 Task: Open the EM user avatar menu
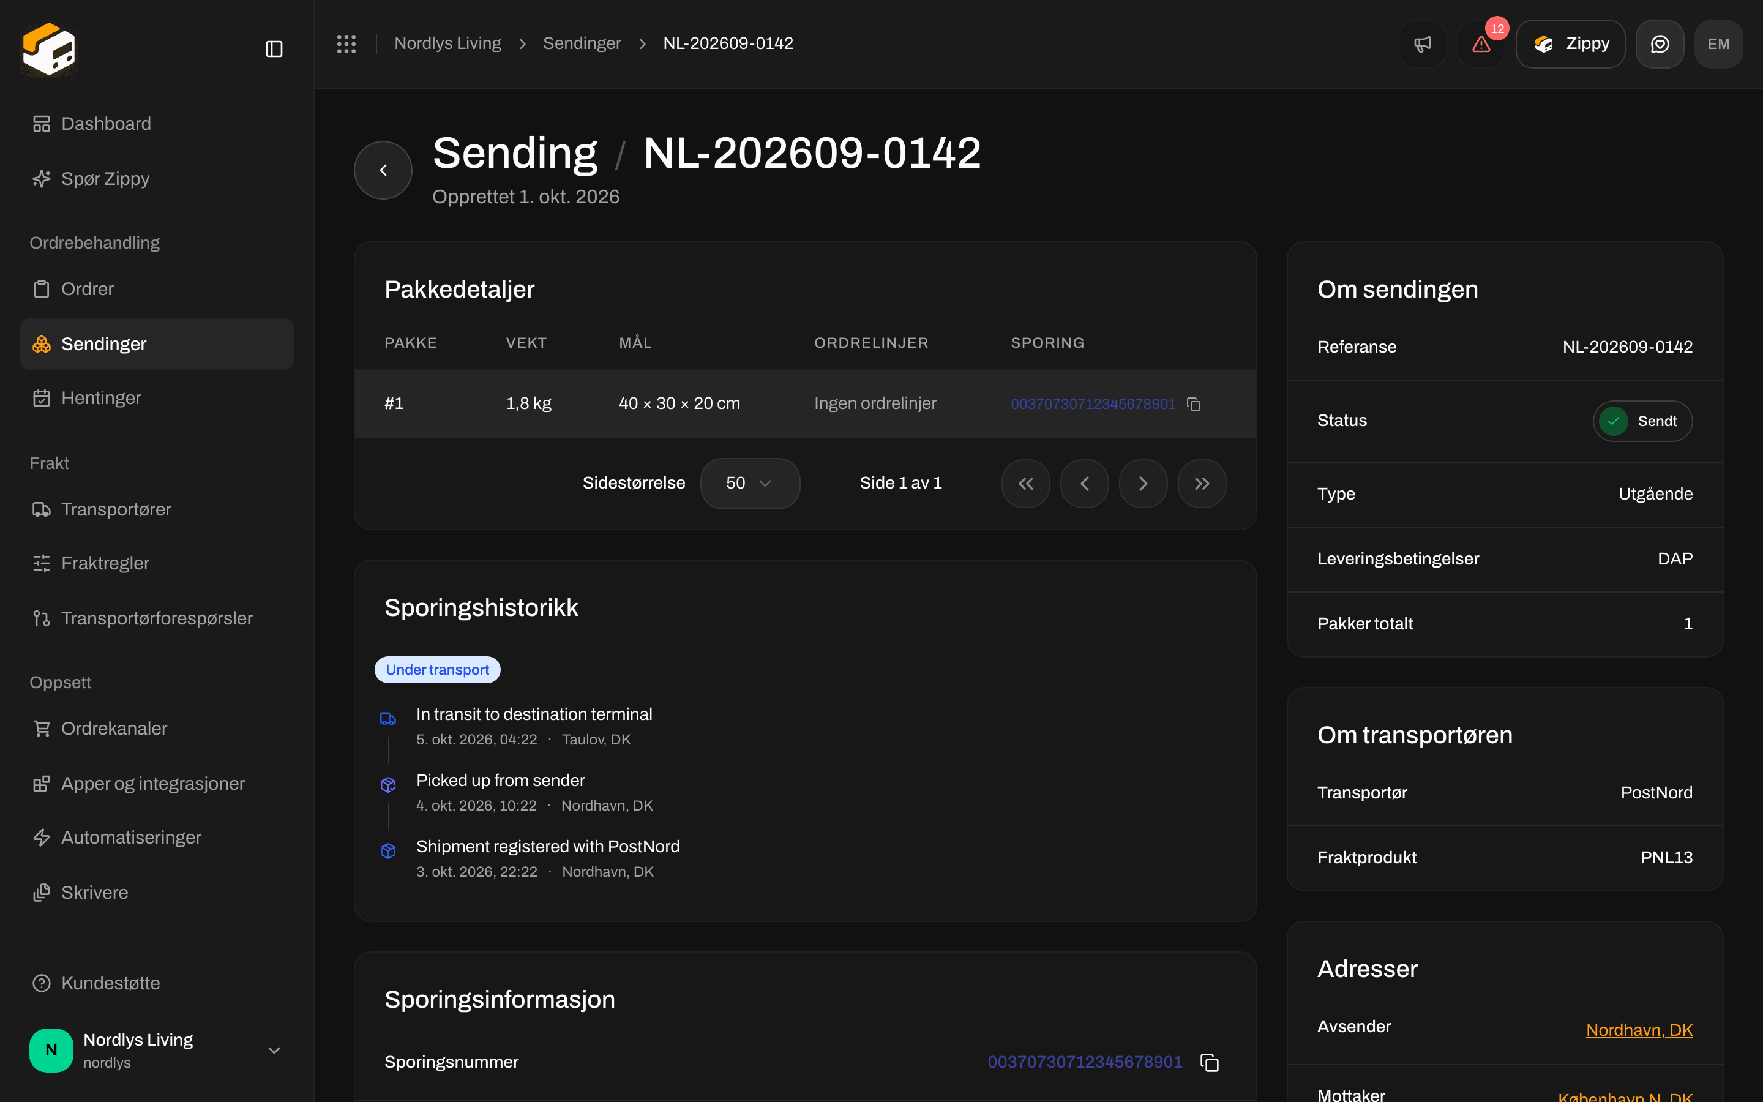pos(1718,43)
